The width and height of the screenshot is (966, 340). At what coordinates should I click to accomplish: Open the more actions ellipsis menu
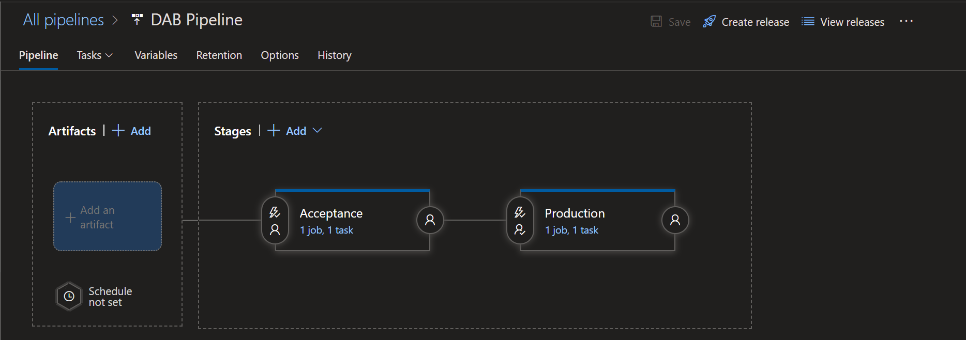[x=906, y=21]
